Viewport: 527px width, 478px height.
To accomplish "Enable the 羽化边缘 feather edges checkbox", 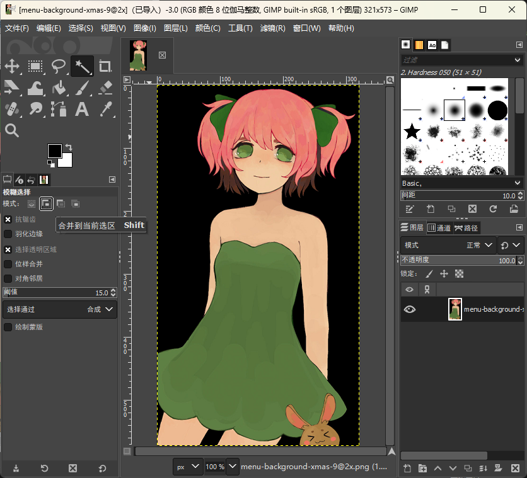I will coord(8,234).
